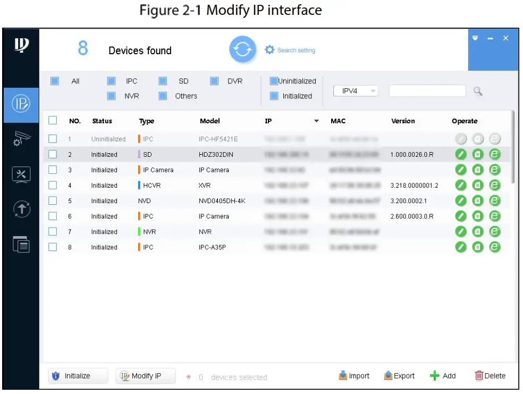Click the Modify IP button
Viewport: 523px width, 394px height.
coord(146,376)
